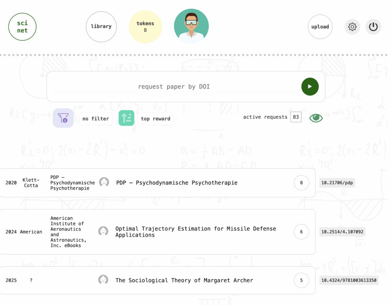Click requester avatar on Missile Defense row
The width and height of the screenshot is (391, 305).
(x=103, y=231)
